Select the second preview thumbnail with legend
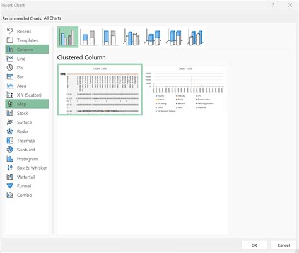Viewport: 299px width, 253px height. (x=185, y=90)
